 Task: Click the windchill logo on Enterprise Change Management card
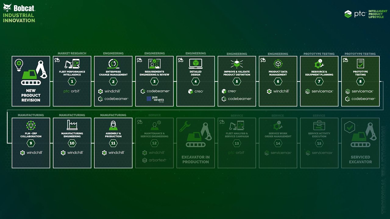pyautogui.click(x=110, y=91)
